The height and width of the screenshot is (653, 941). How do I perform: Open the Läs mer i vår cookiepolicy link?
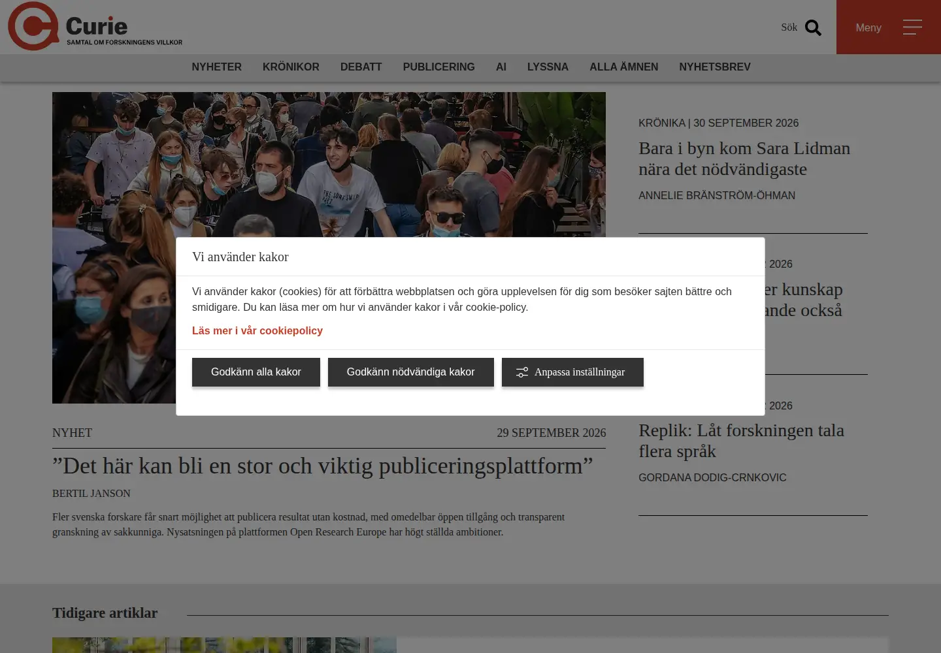(x=257, y=331)
